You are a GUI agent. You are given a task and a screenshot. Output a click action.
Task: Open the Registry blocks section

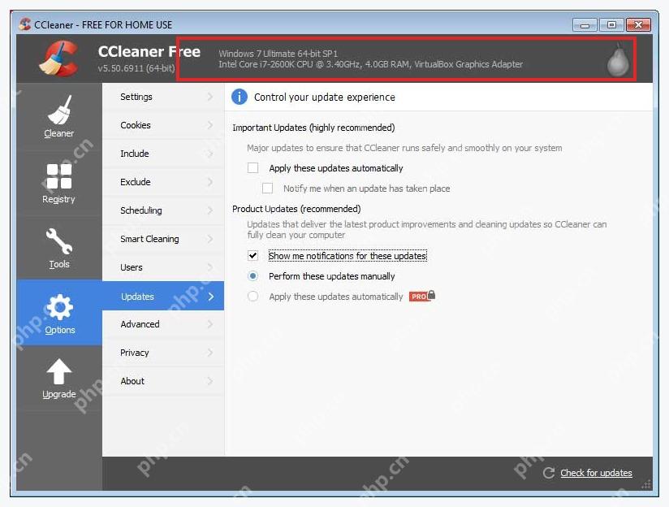tap(59, 183)
